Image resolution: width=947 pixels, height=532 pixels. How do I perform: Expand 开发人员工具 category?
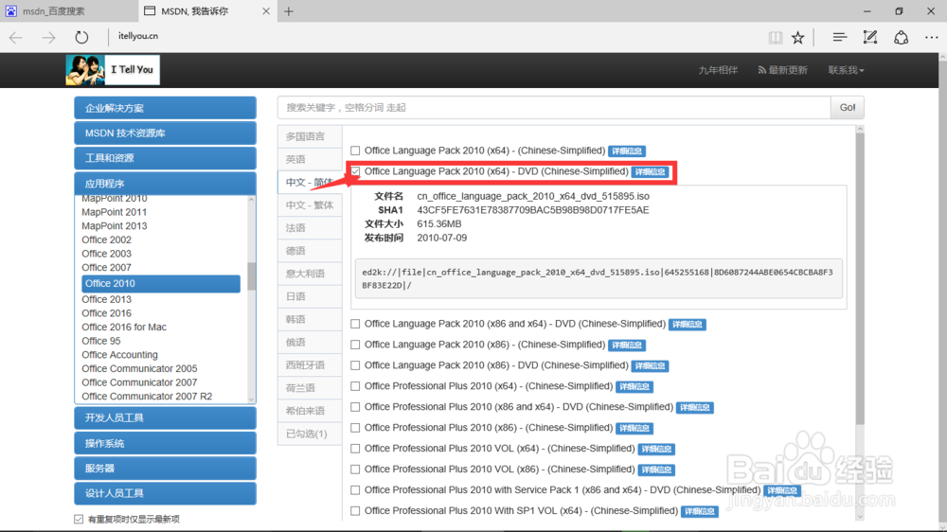pyautogui.click(x=165, y=417)
